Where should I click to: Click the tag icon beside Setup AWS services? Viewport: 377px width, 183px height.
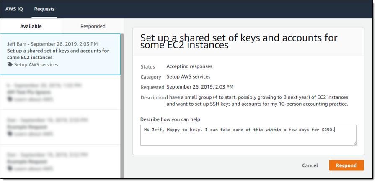tap(10, 65)
